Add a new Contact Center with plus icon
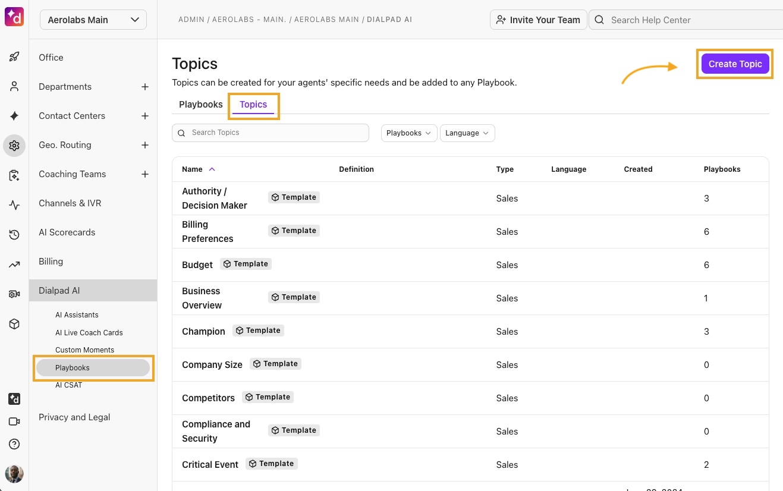This screenshot has width=783, height=491. pyautogui.click(x=144, y=116)
